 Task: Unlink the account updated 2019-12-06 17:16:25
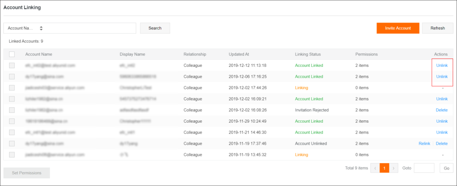(442, 77)
